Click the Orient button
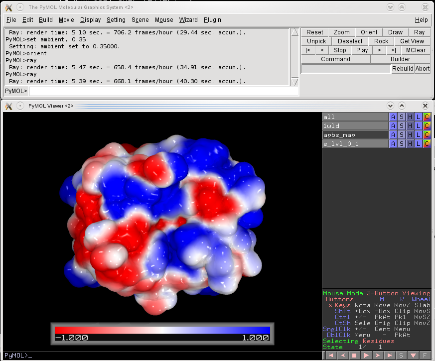Viewport: 435px width, 361px height. point(369,32)
